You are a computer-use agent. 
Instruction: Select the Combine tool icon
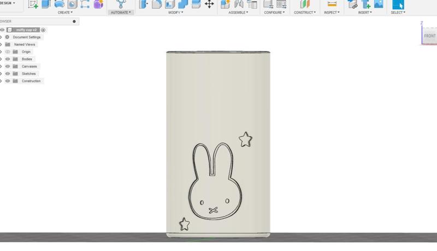183,4
